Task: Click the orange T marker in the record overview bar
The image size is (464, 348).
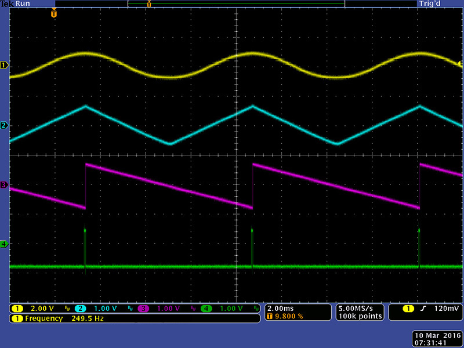Action: click(x=149, y=5)
